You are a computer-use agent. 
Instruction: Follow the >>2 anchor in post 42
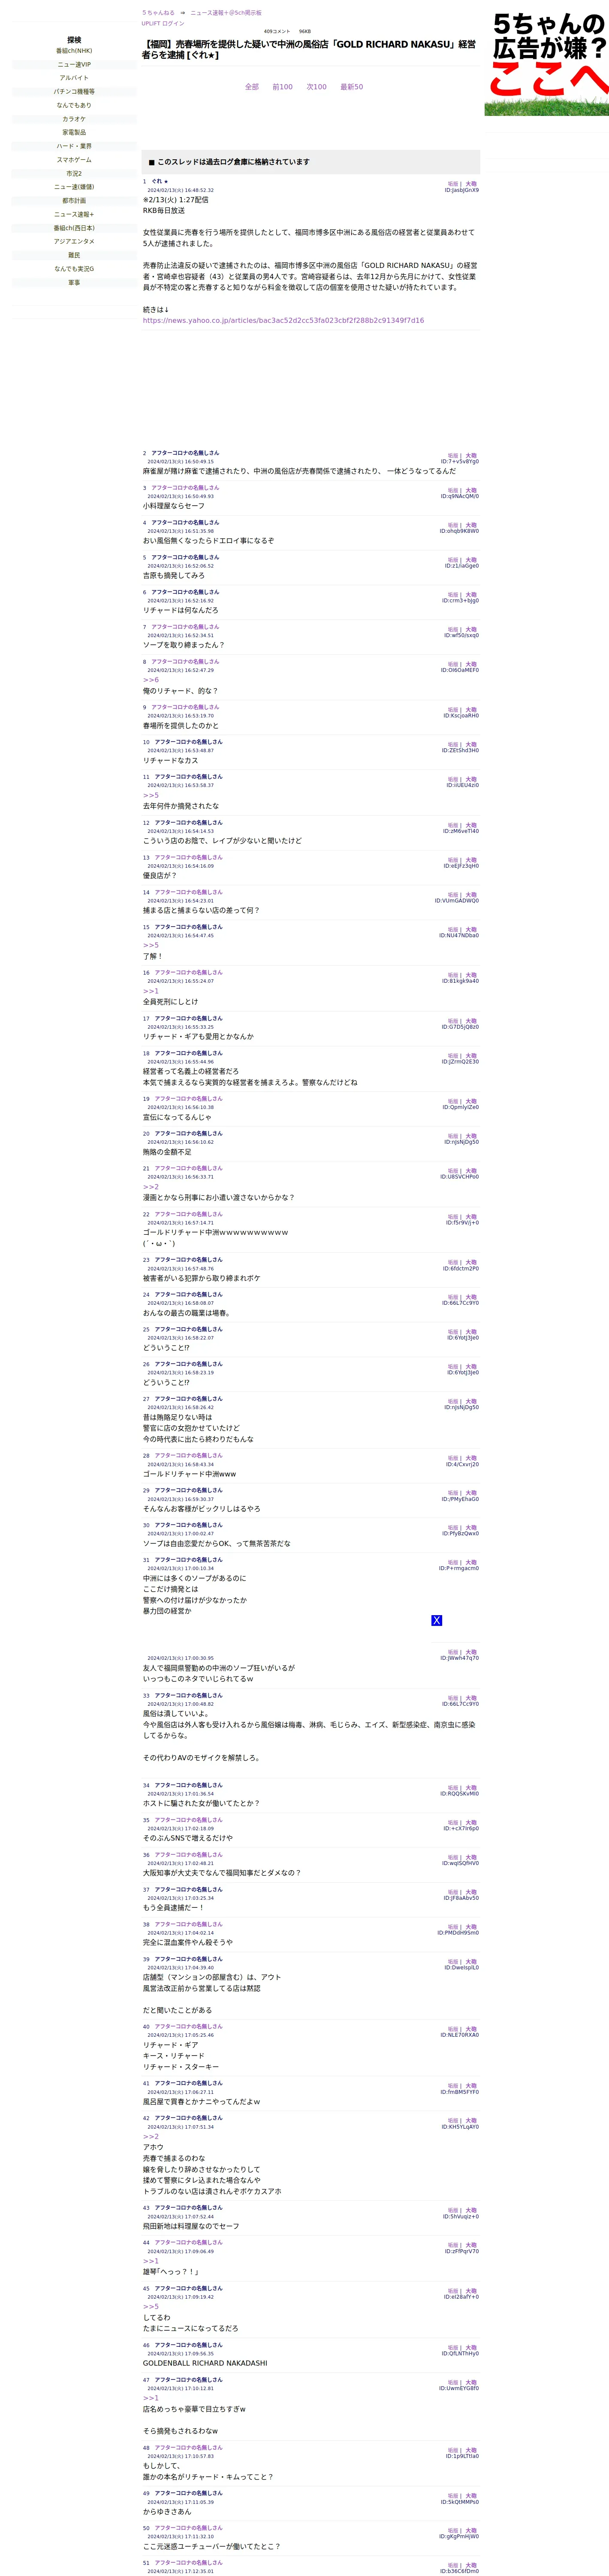coord(151,2136)
